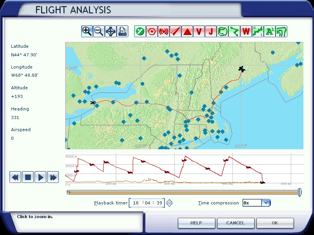Click the Longitude value W68° 48.88'

(25, 75)
